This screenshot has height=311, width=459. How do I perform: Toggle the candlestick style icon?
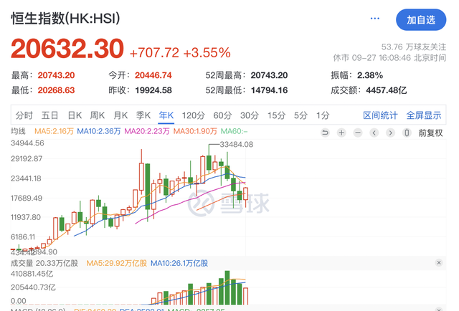[x=407, y=133]
